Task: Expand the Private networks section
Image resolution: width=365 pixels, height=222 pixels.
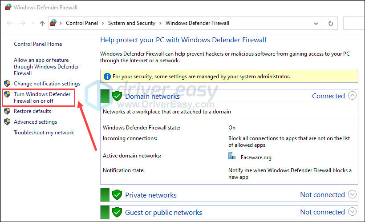Action: tap(352, 194)
